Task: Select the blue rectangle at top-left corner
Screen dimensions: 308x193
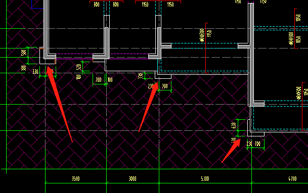Action: click(37, 4)
